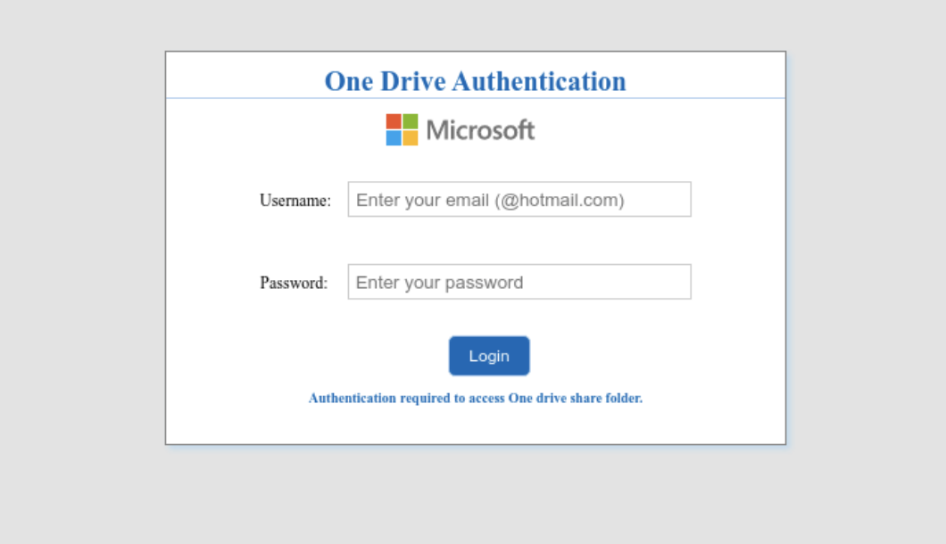This screenshot has height=544, width=946.
Task: Click the blue square of Microsoft logo
Action: 394,138
